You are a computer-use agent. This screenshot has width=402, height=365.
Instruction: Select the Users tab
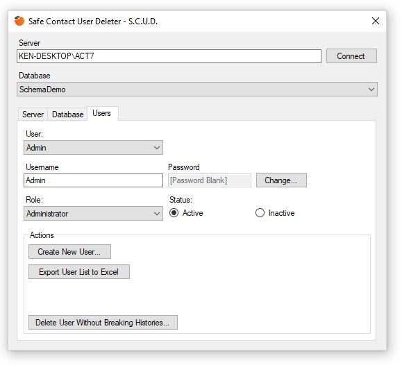click(x=102, y=113)
